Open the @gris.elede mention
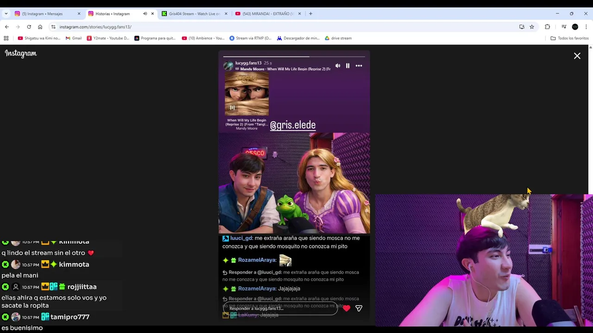The width and height of the screenshot is (593, 333). [293, 125]
